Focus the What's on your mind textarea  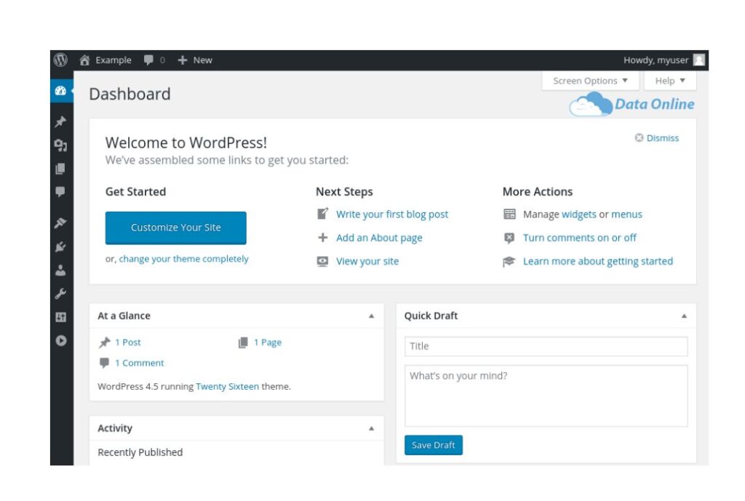click(546, 396)
